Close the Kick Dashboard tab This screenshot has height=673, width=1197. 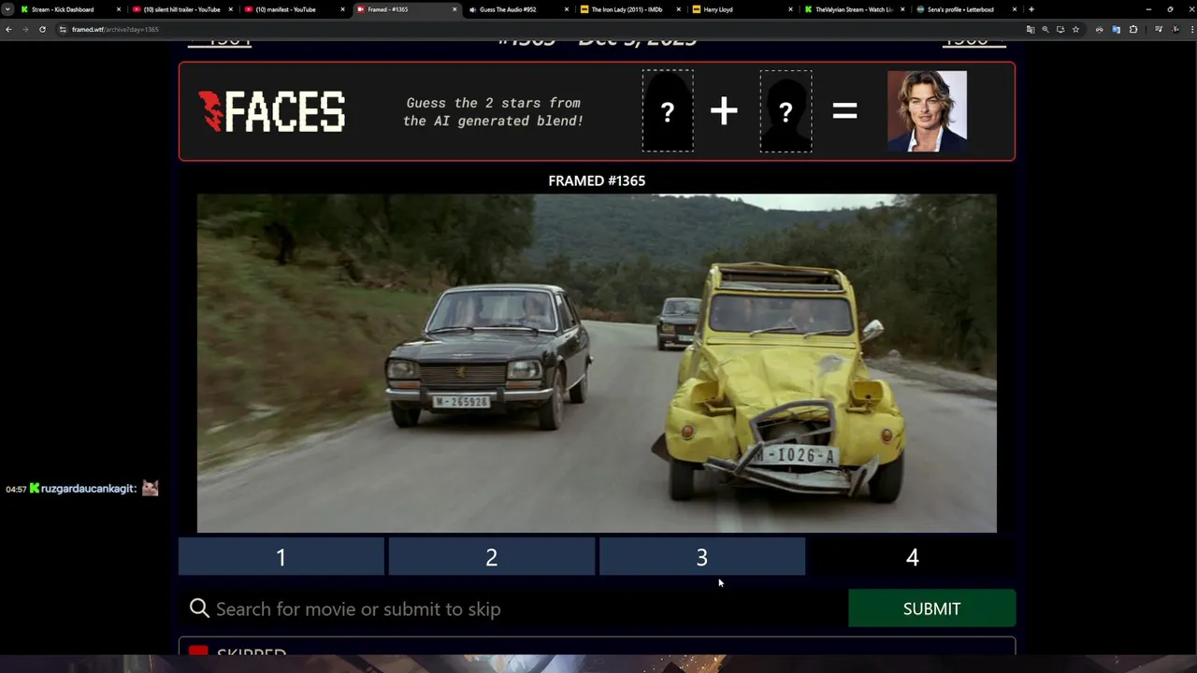(119, 9)
